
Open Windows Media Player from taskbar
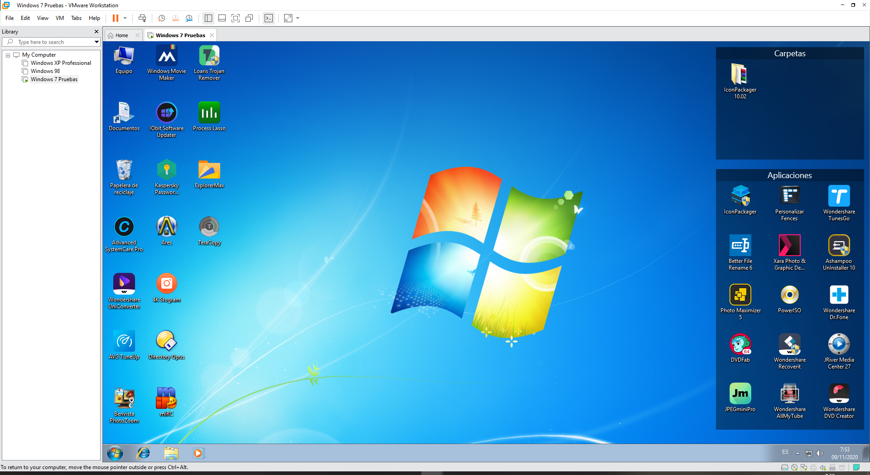coord(198,453)
